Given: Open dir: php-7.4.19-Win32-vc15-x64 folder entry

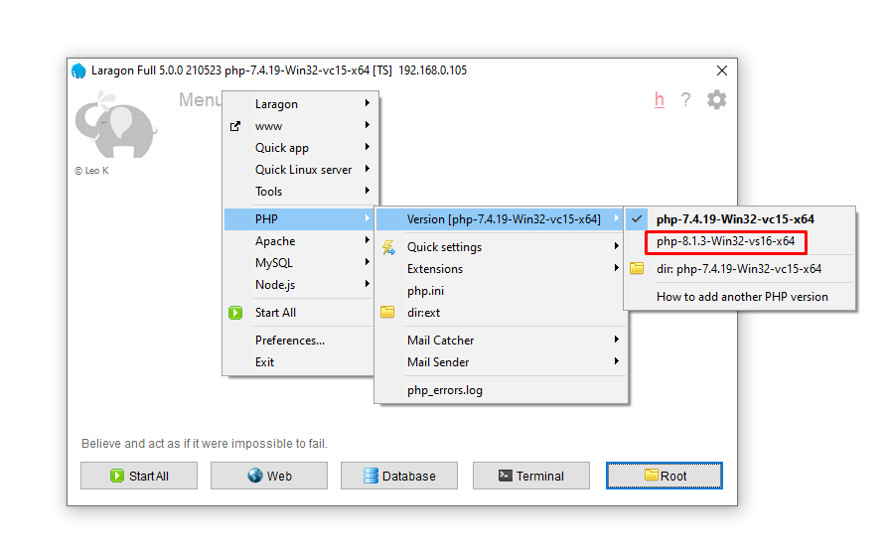Looking at the screenshot, I should [740, 269].
